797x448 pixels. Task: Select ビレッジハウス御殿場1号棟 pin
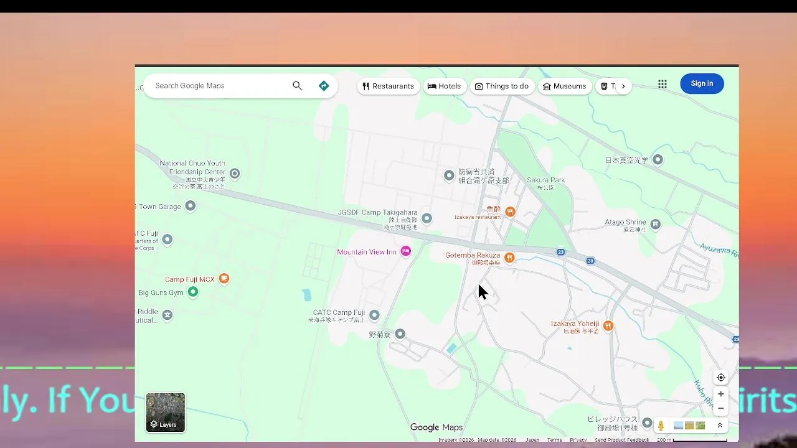(647, 423)
